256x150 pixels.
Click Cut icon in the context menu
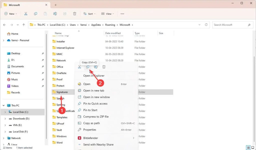[79, 67]
